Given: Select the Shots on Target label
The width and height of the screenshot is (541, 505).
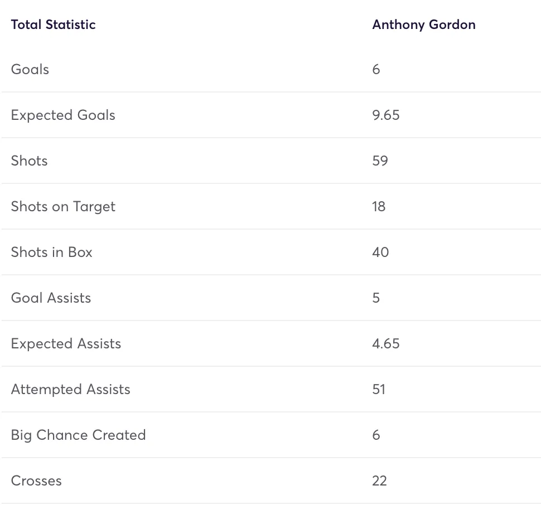Looking at the screenshot, I should pos(63,207).
